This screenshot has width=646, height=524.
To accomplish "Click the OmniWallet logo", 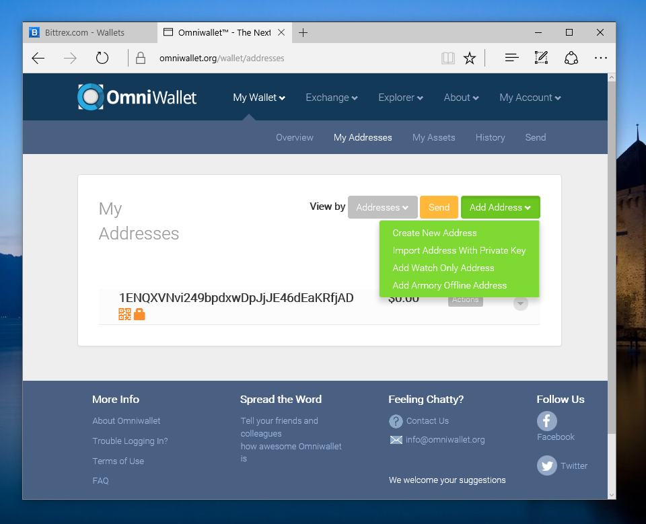I will [x=137, y=98].
